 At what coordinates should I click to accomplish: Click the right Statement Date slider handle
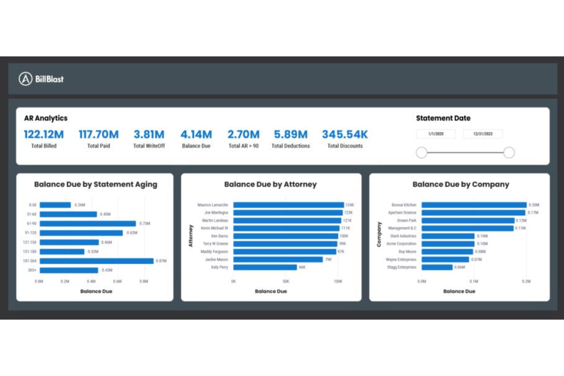509,152
